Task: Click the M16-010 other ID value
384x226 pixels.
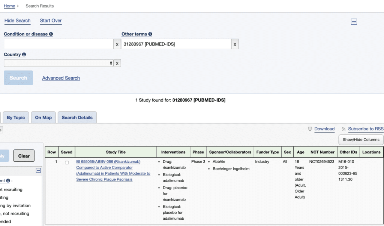Action: click(x=346, y=162)
